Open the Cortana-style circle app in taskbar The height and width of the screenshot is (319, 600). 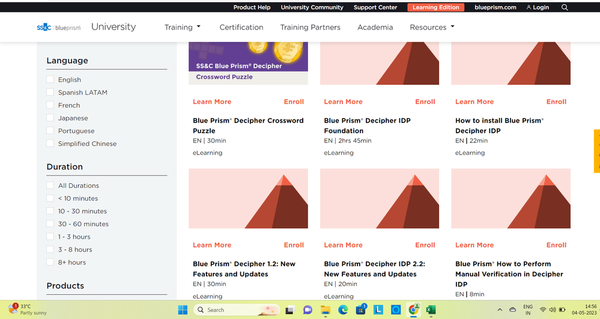tap(396, 310)
